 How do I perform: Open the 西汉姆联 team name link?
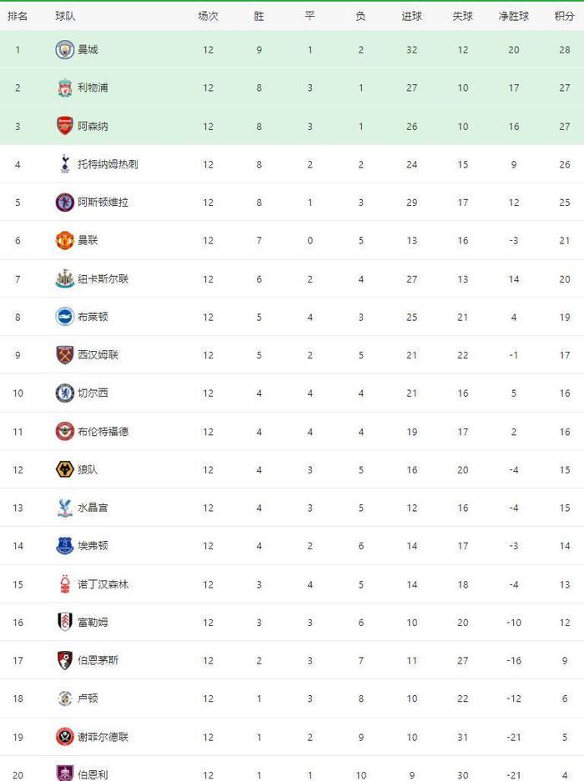click(98, 355)
